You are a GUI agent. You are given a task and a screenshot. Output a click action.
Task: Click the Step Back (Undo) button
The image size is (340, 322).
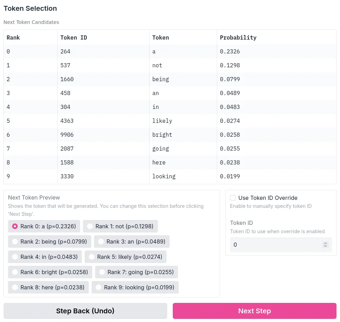tap(85, 311)
